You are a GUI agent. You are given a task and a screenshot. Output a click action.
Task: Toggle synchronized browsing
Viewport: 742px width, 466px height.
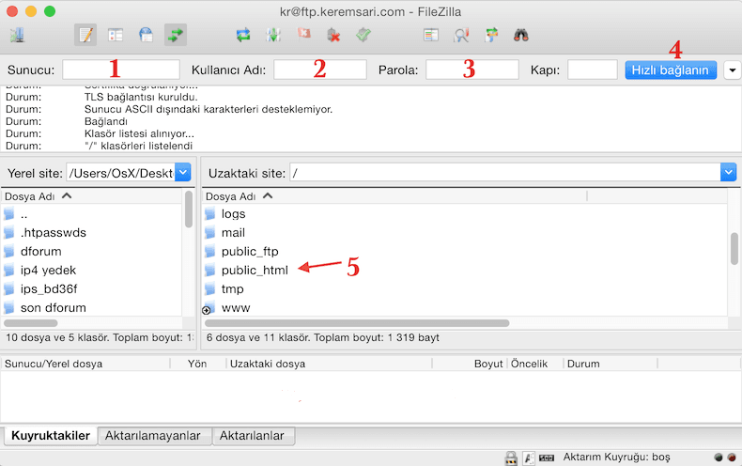point(491,35)
